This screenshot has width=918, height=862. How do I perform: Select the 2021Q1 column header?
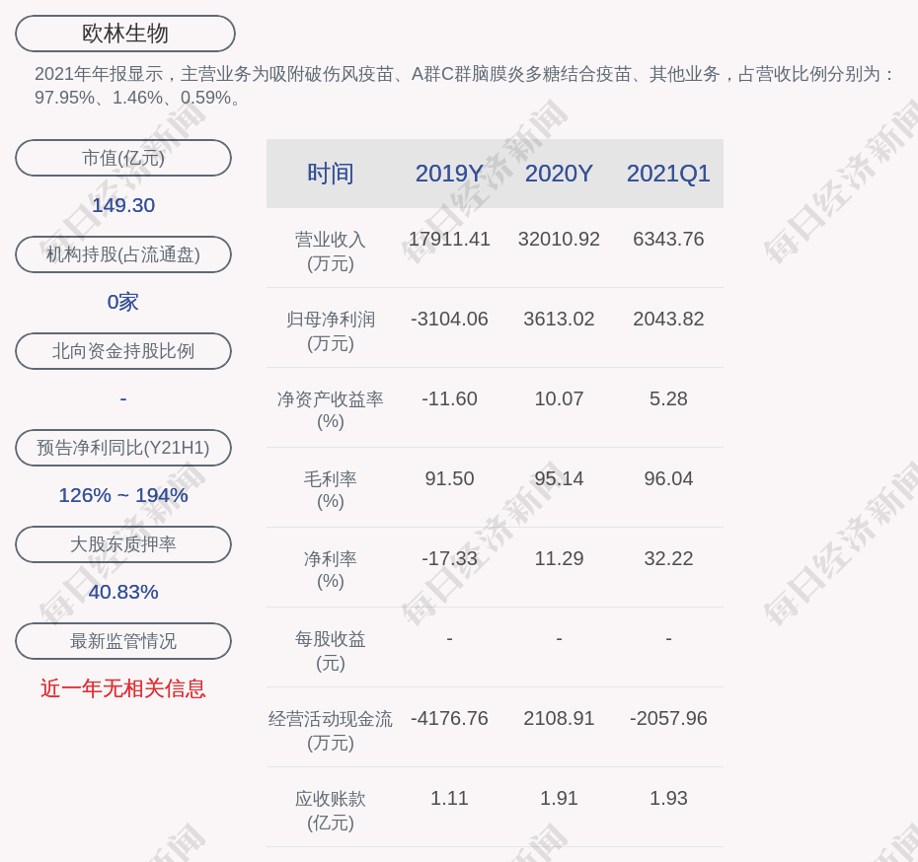point(668,174)
